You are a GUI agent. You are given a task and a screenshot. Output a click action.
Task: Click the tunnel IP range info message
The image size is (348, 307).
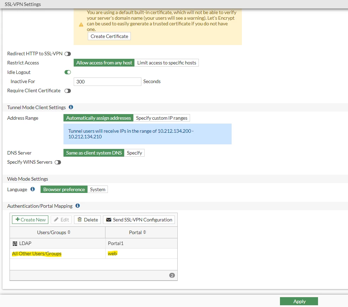pyautogui.click(x=147, y=134)
